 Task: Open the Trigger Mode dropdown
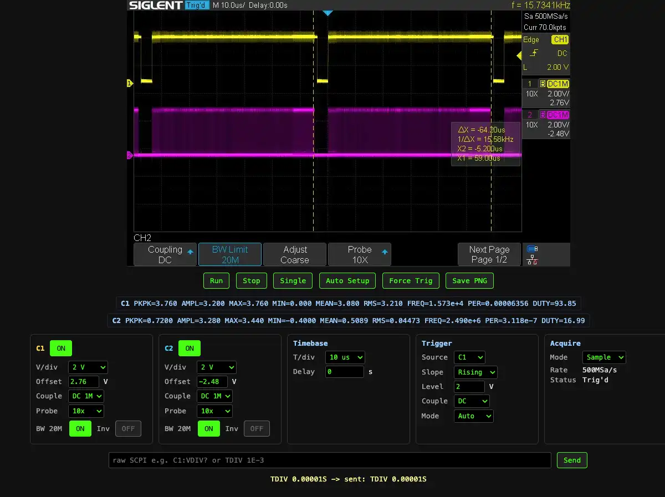pos(473,416)
